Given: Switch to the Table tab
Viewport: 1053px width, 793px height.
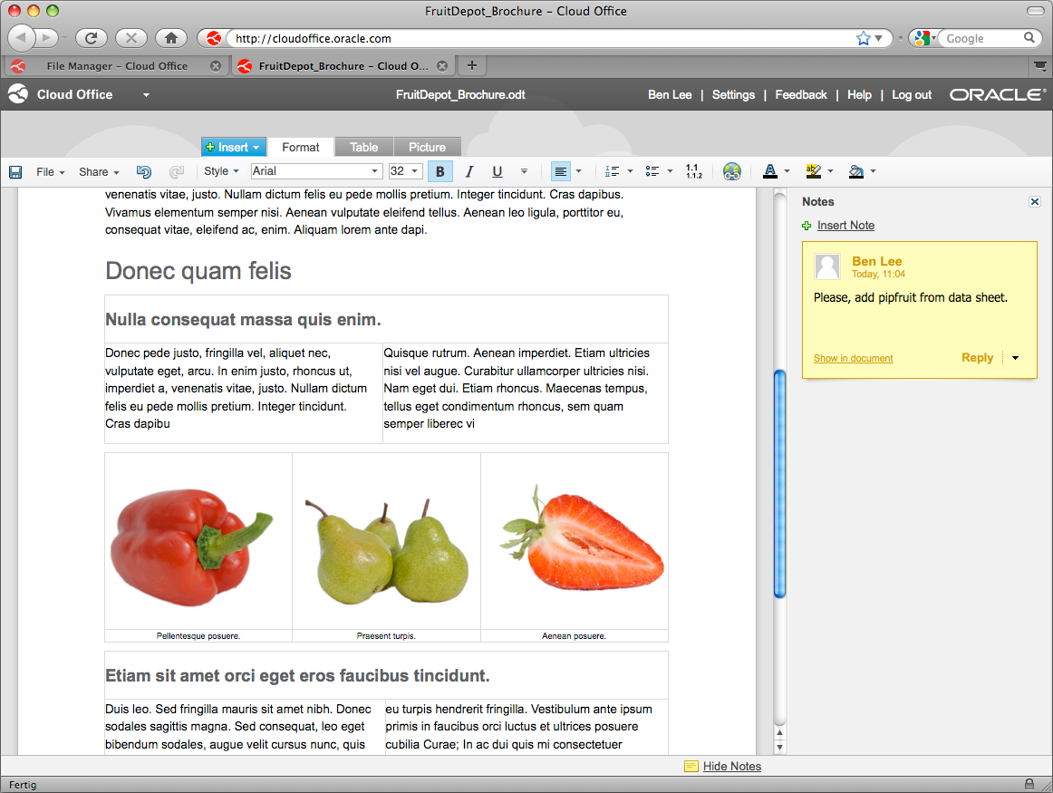Looking at the screenshot, I should point(364,147).
